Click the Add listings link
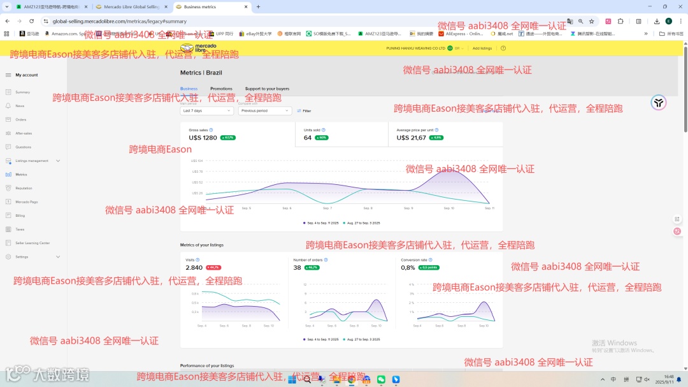The width and height of the screenshot is (688, 387). [482, 48]
